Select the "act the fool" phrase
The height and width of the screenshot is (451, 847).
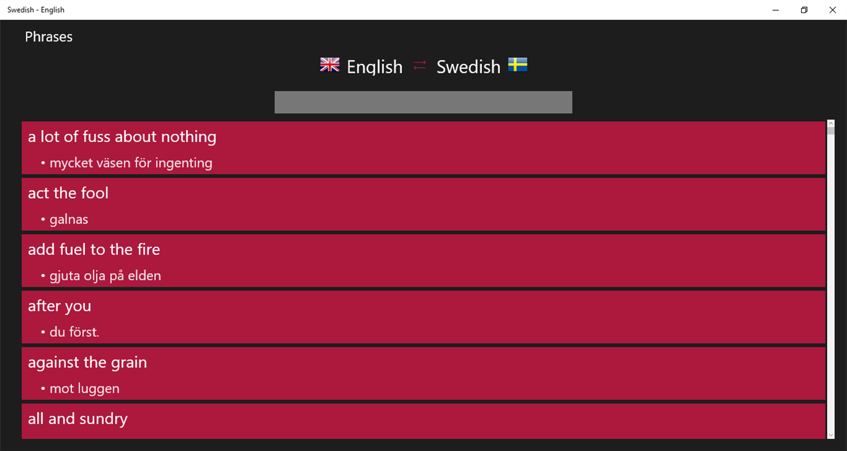[68, 193]
